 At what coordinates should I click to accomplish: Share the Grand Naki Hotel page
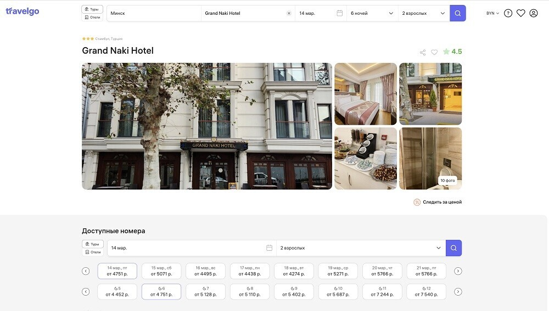click(x=423, y=53)
